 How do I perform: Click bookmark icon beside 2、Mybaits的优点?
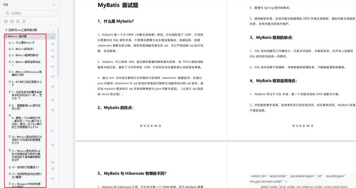tap(10, 49)
